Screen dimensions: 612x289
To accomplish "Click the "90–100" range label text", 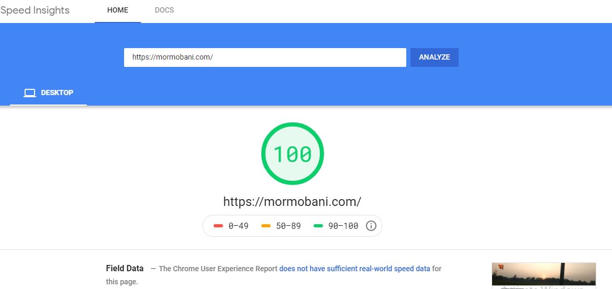I will pos(343,226).
